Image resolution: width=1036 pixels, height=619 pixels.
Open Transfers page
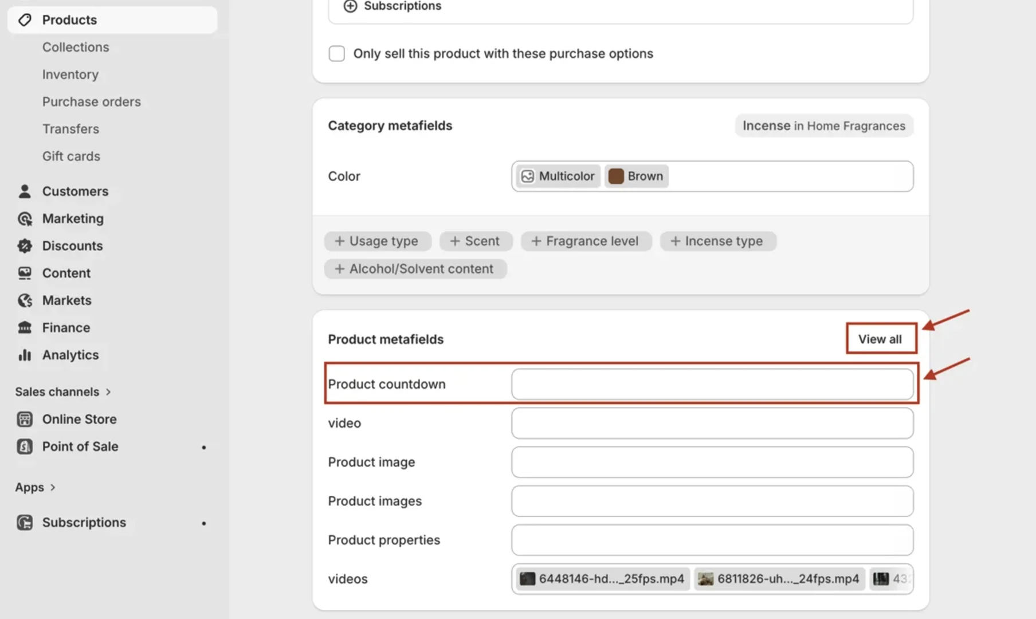[x=70, y=129]
